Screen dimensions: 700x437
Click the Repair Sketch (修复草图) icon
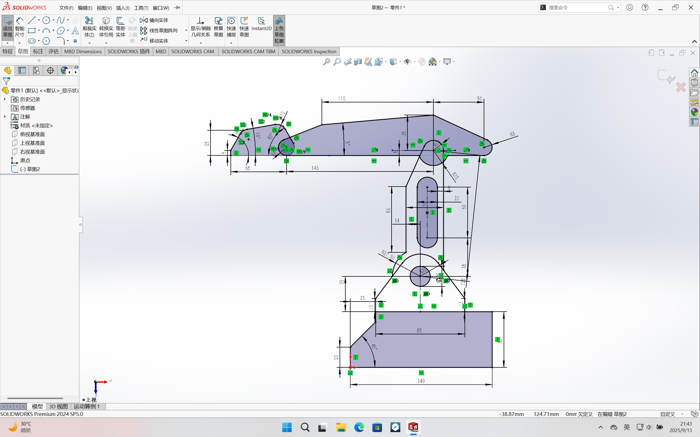coord(218,27)
